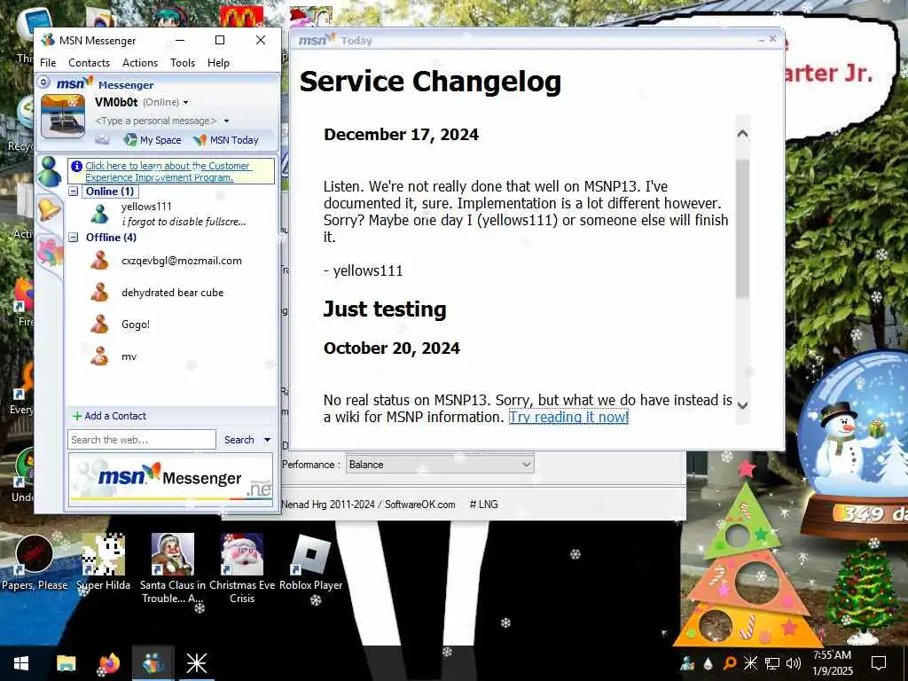Open Santa Claus in Trouble desktop shortcut
Screen dimensions: 908x681
(173, 567)
